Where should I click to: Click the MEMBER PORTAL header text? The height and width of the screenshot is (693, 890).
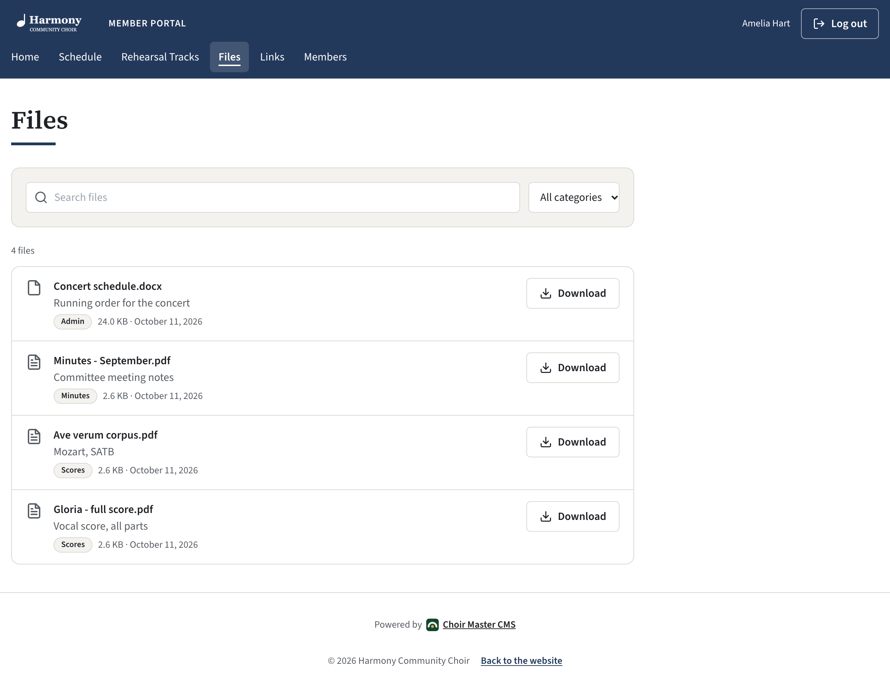tap(147, 24)
